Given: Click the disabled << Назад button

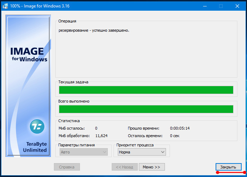Looking at the screenshot, I should point(125,167).
